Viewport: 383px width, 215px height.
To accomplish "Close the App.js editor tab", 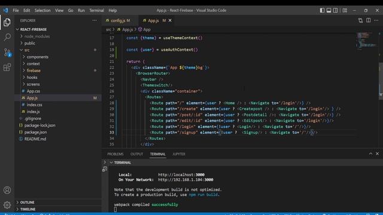I will [x=170, y=20].
